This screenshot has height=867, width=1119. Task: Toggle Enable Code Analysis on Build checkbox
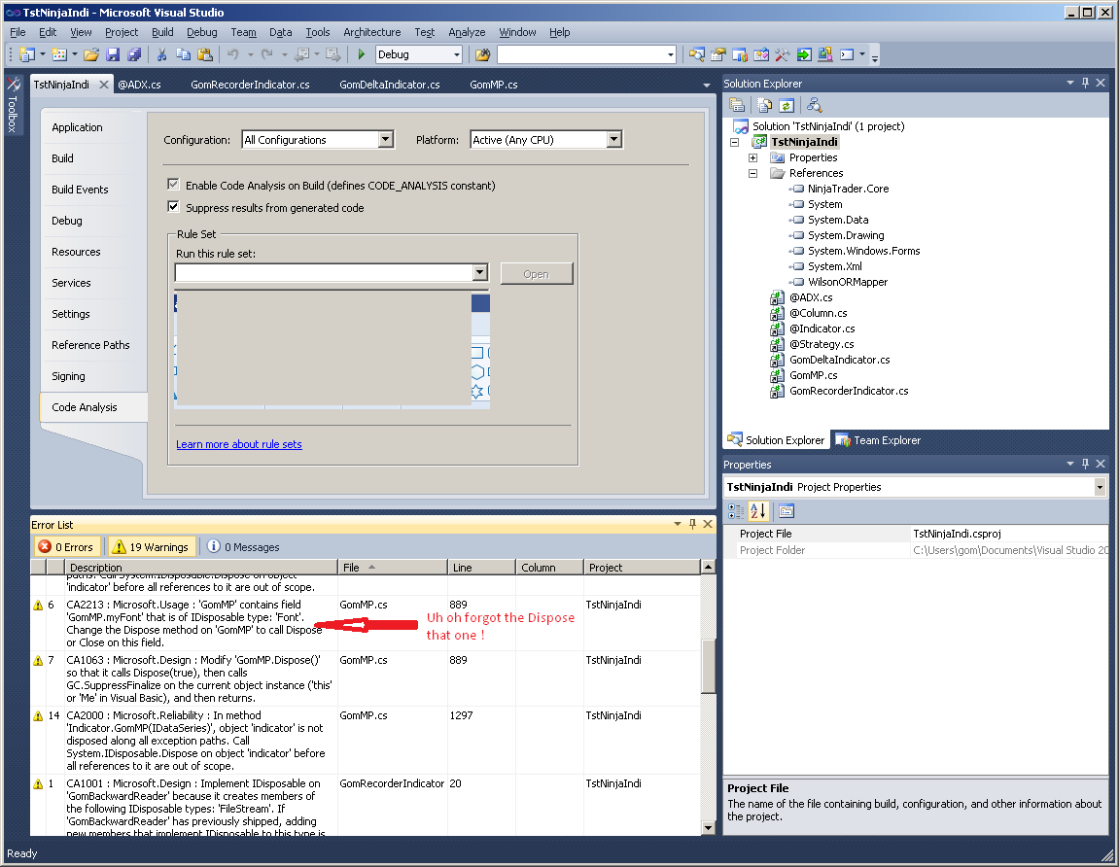[x=173, y=184]
